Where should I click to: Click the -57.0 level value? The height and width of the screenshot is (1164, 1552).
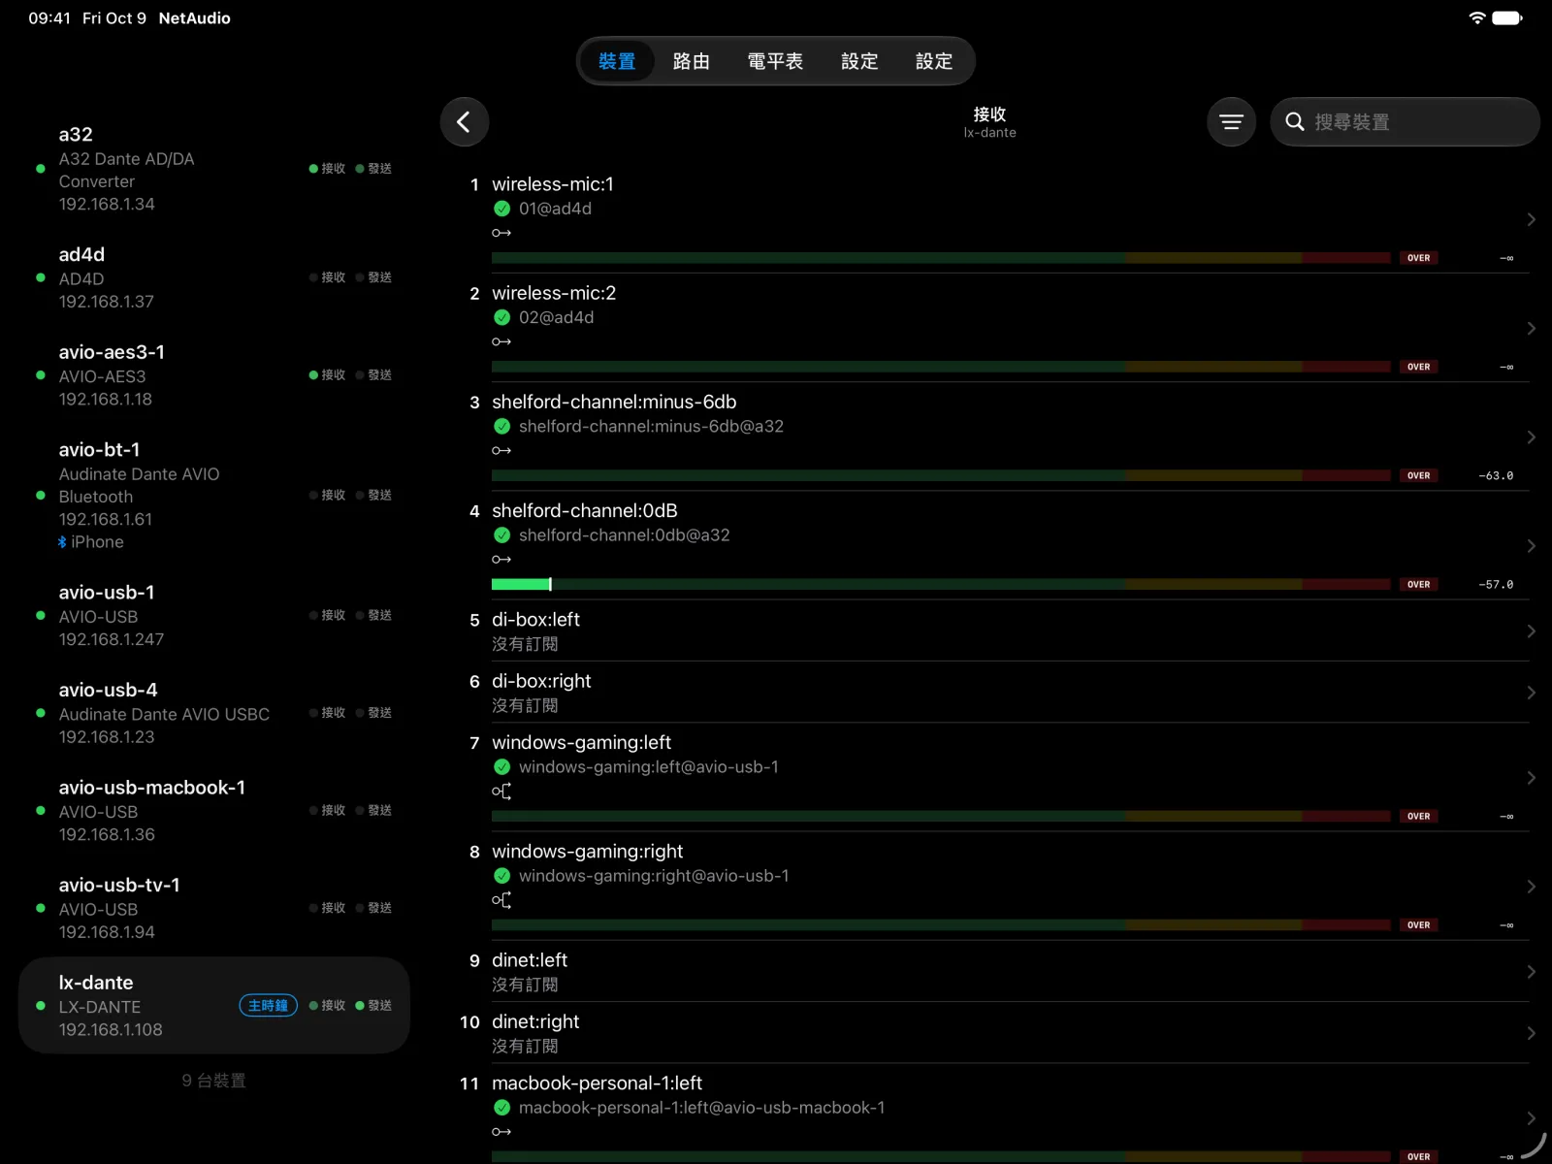[x=1496, y=584]
